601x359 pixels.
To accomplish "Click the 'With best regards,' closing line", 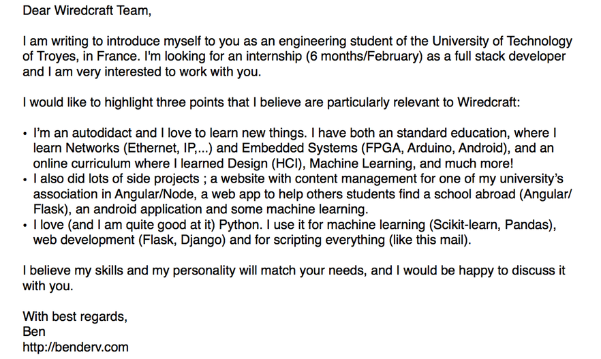I will [75, 317].
